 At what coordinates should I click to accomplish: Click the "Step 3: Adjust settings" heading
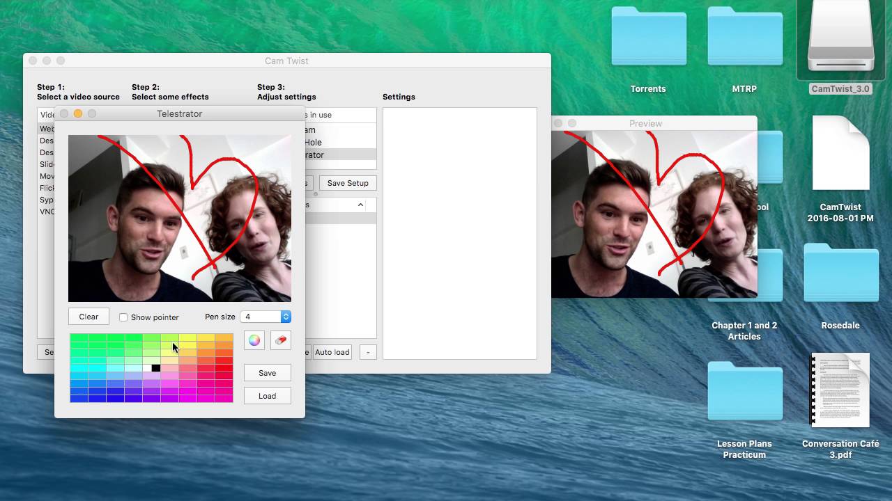[x=286, y=92]
